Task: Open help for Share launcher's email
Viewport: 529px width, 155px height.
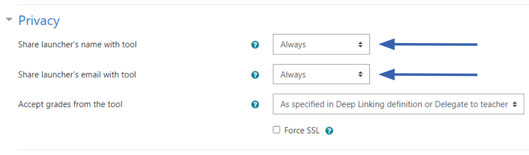Action: point(255,75)
